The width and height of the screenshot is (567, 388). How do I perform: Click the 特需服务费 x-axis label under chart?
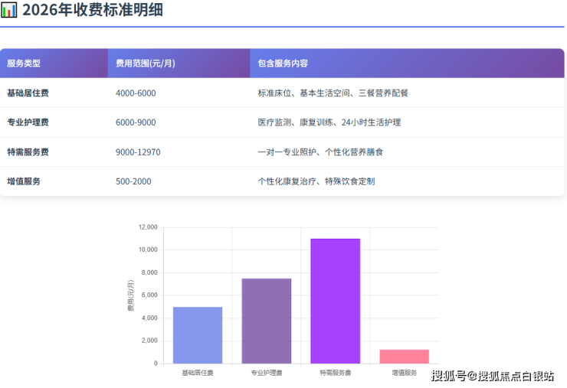point(336,373)
